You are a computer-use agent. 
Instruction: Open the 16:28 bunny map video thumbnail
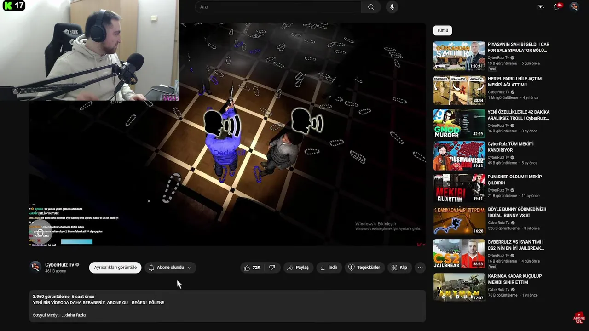click(459, 221)
